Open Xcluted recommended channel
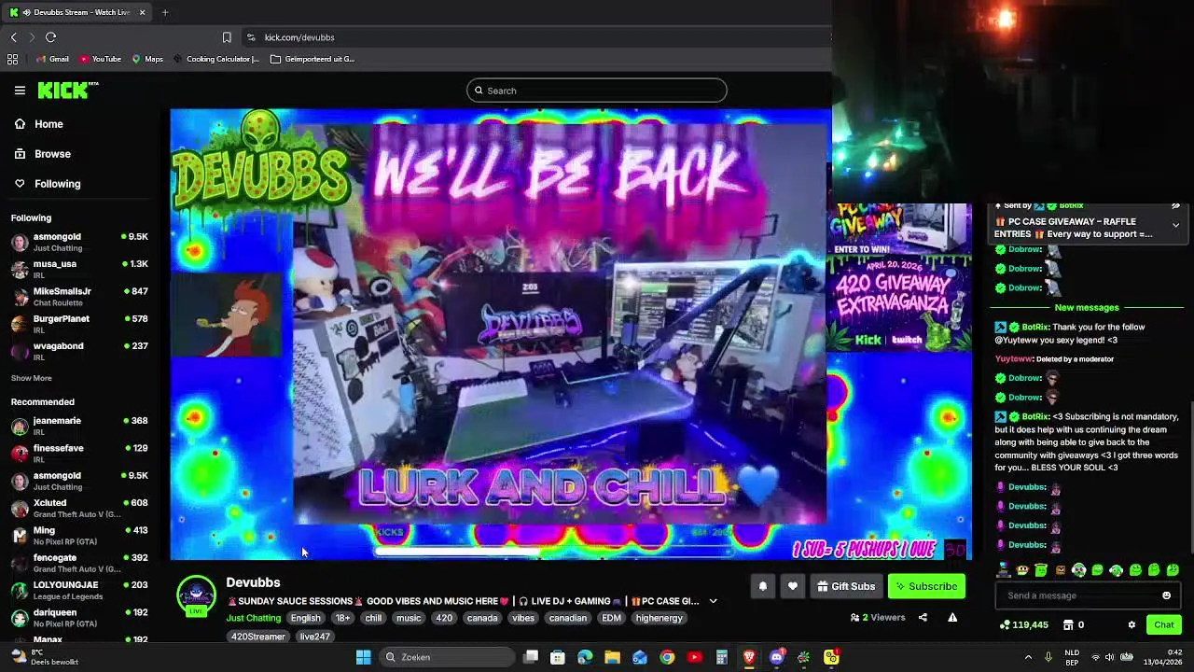Image resolution: width=1194 pixels, height=672 pixels. coord(79,508)
